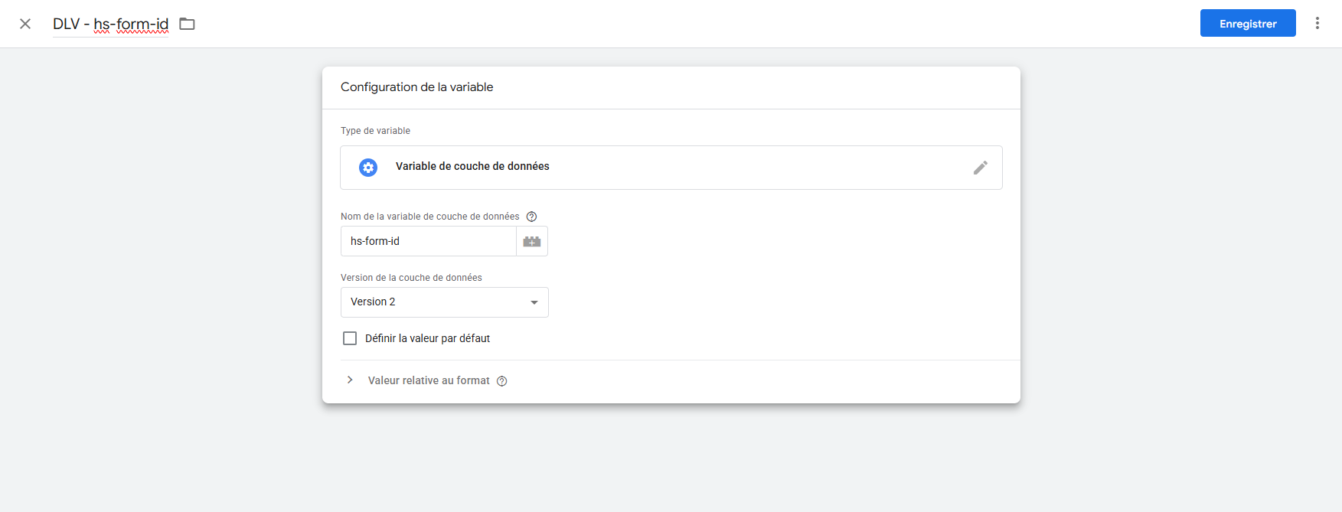The image size is (1342, 512).
Task: Select the "Variable de couche de données" type card
Action: tap(671, 168)
